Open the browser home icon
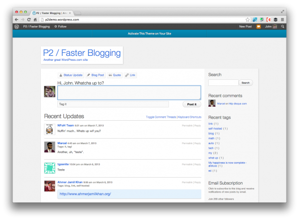The image size is (299, 220). [x=35, y=19]
